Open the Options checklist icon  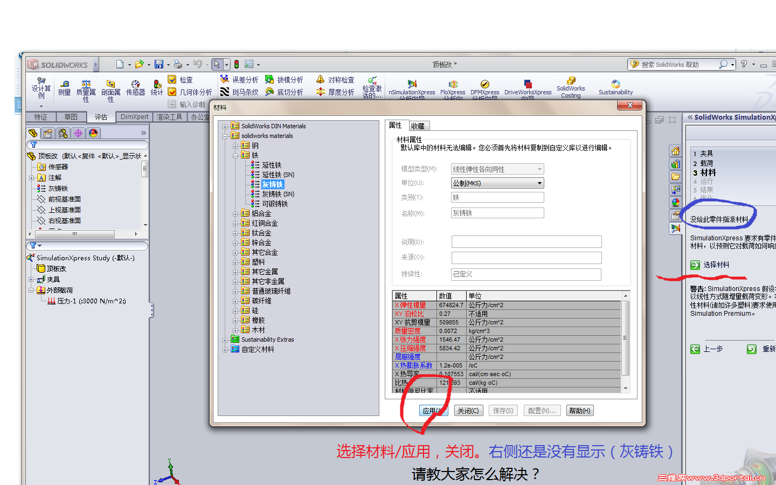click(249, 64)
